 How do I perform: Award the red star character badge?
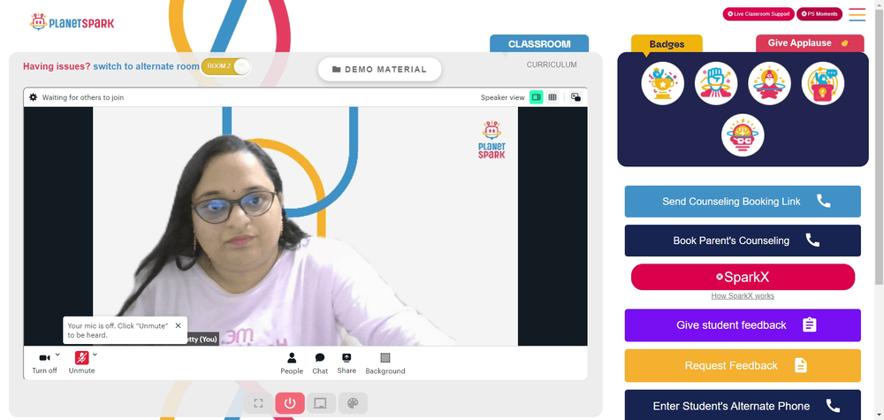[x=770, y=83]
